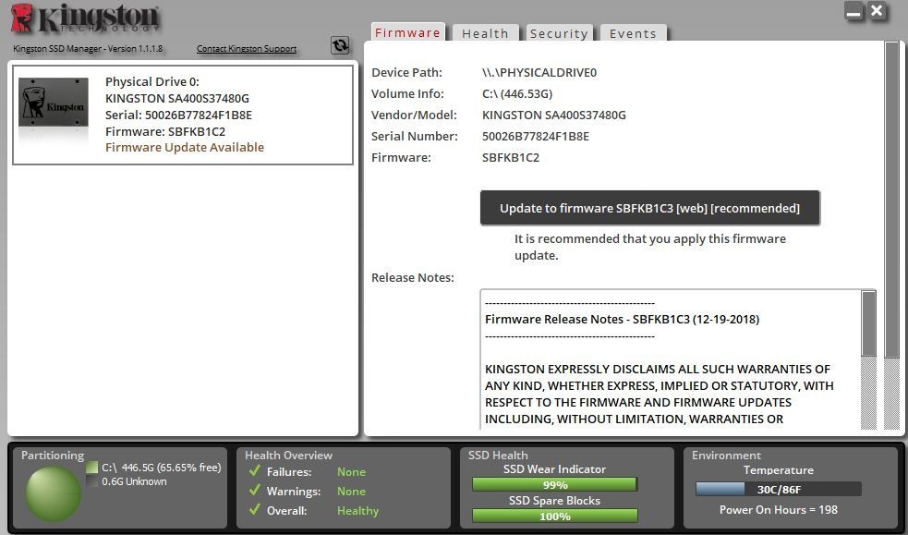The width and height of the screenshot is (908, 535).
Task: Select the Kingston SSD drive thumbnail
Action: coord(54,103)
